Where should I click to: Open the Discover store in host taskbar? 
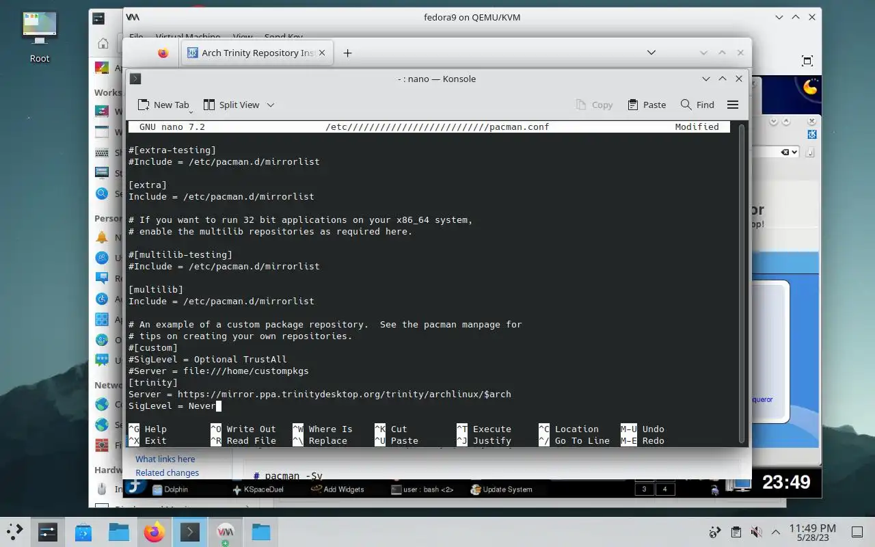[83, 532]
